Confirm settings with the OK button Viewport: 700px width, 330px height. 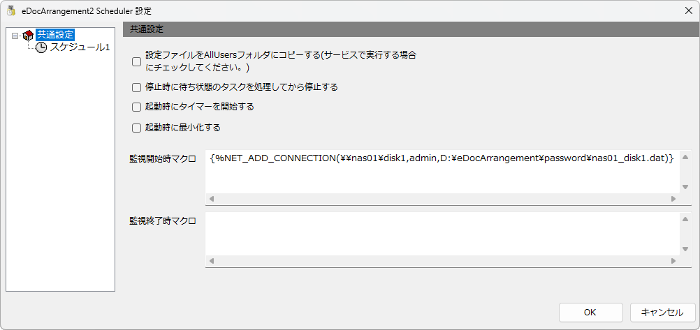590,313
